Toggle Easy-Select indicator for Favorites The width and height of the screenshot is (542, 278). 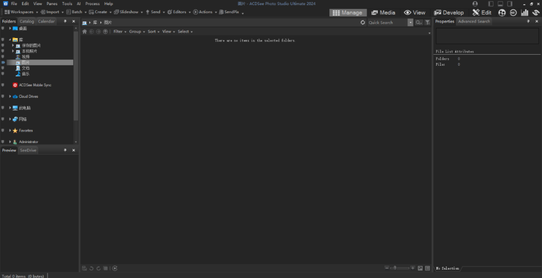coord(3,130)
